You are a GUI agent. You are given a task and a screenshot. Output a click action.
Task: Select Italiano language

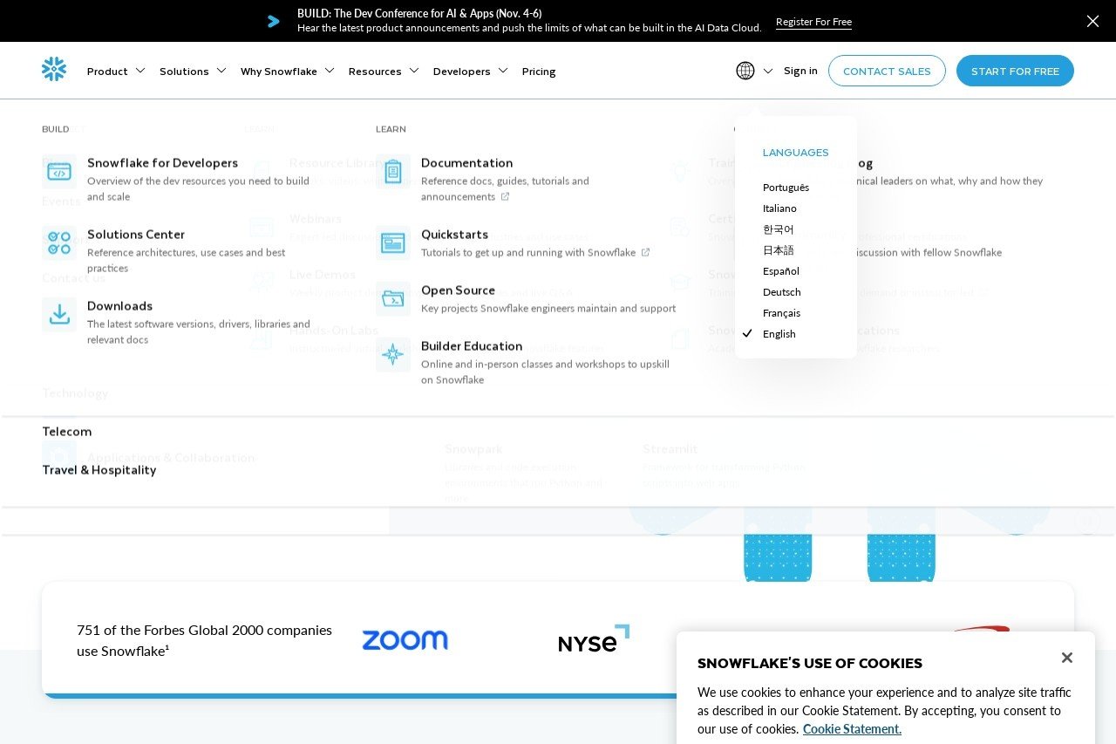[779, 208]
